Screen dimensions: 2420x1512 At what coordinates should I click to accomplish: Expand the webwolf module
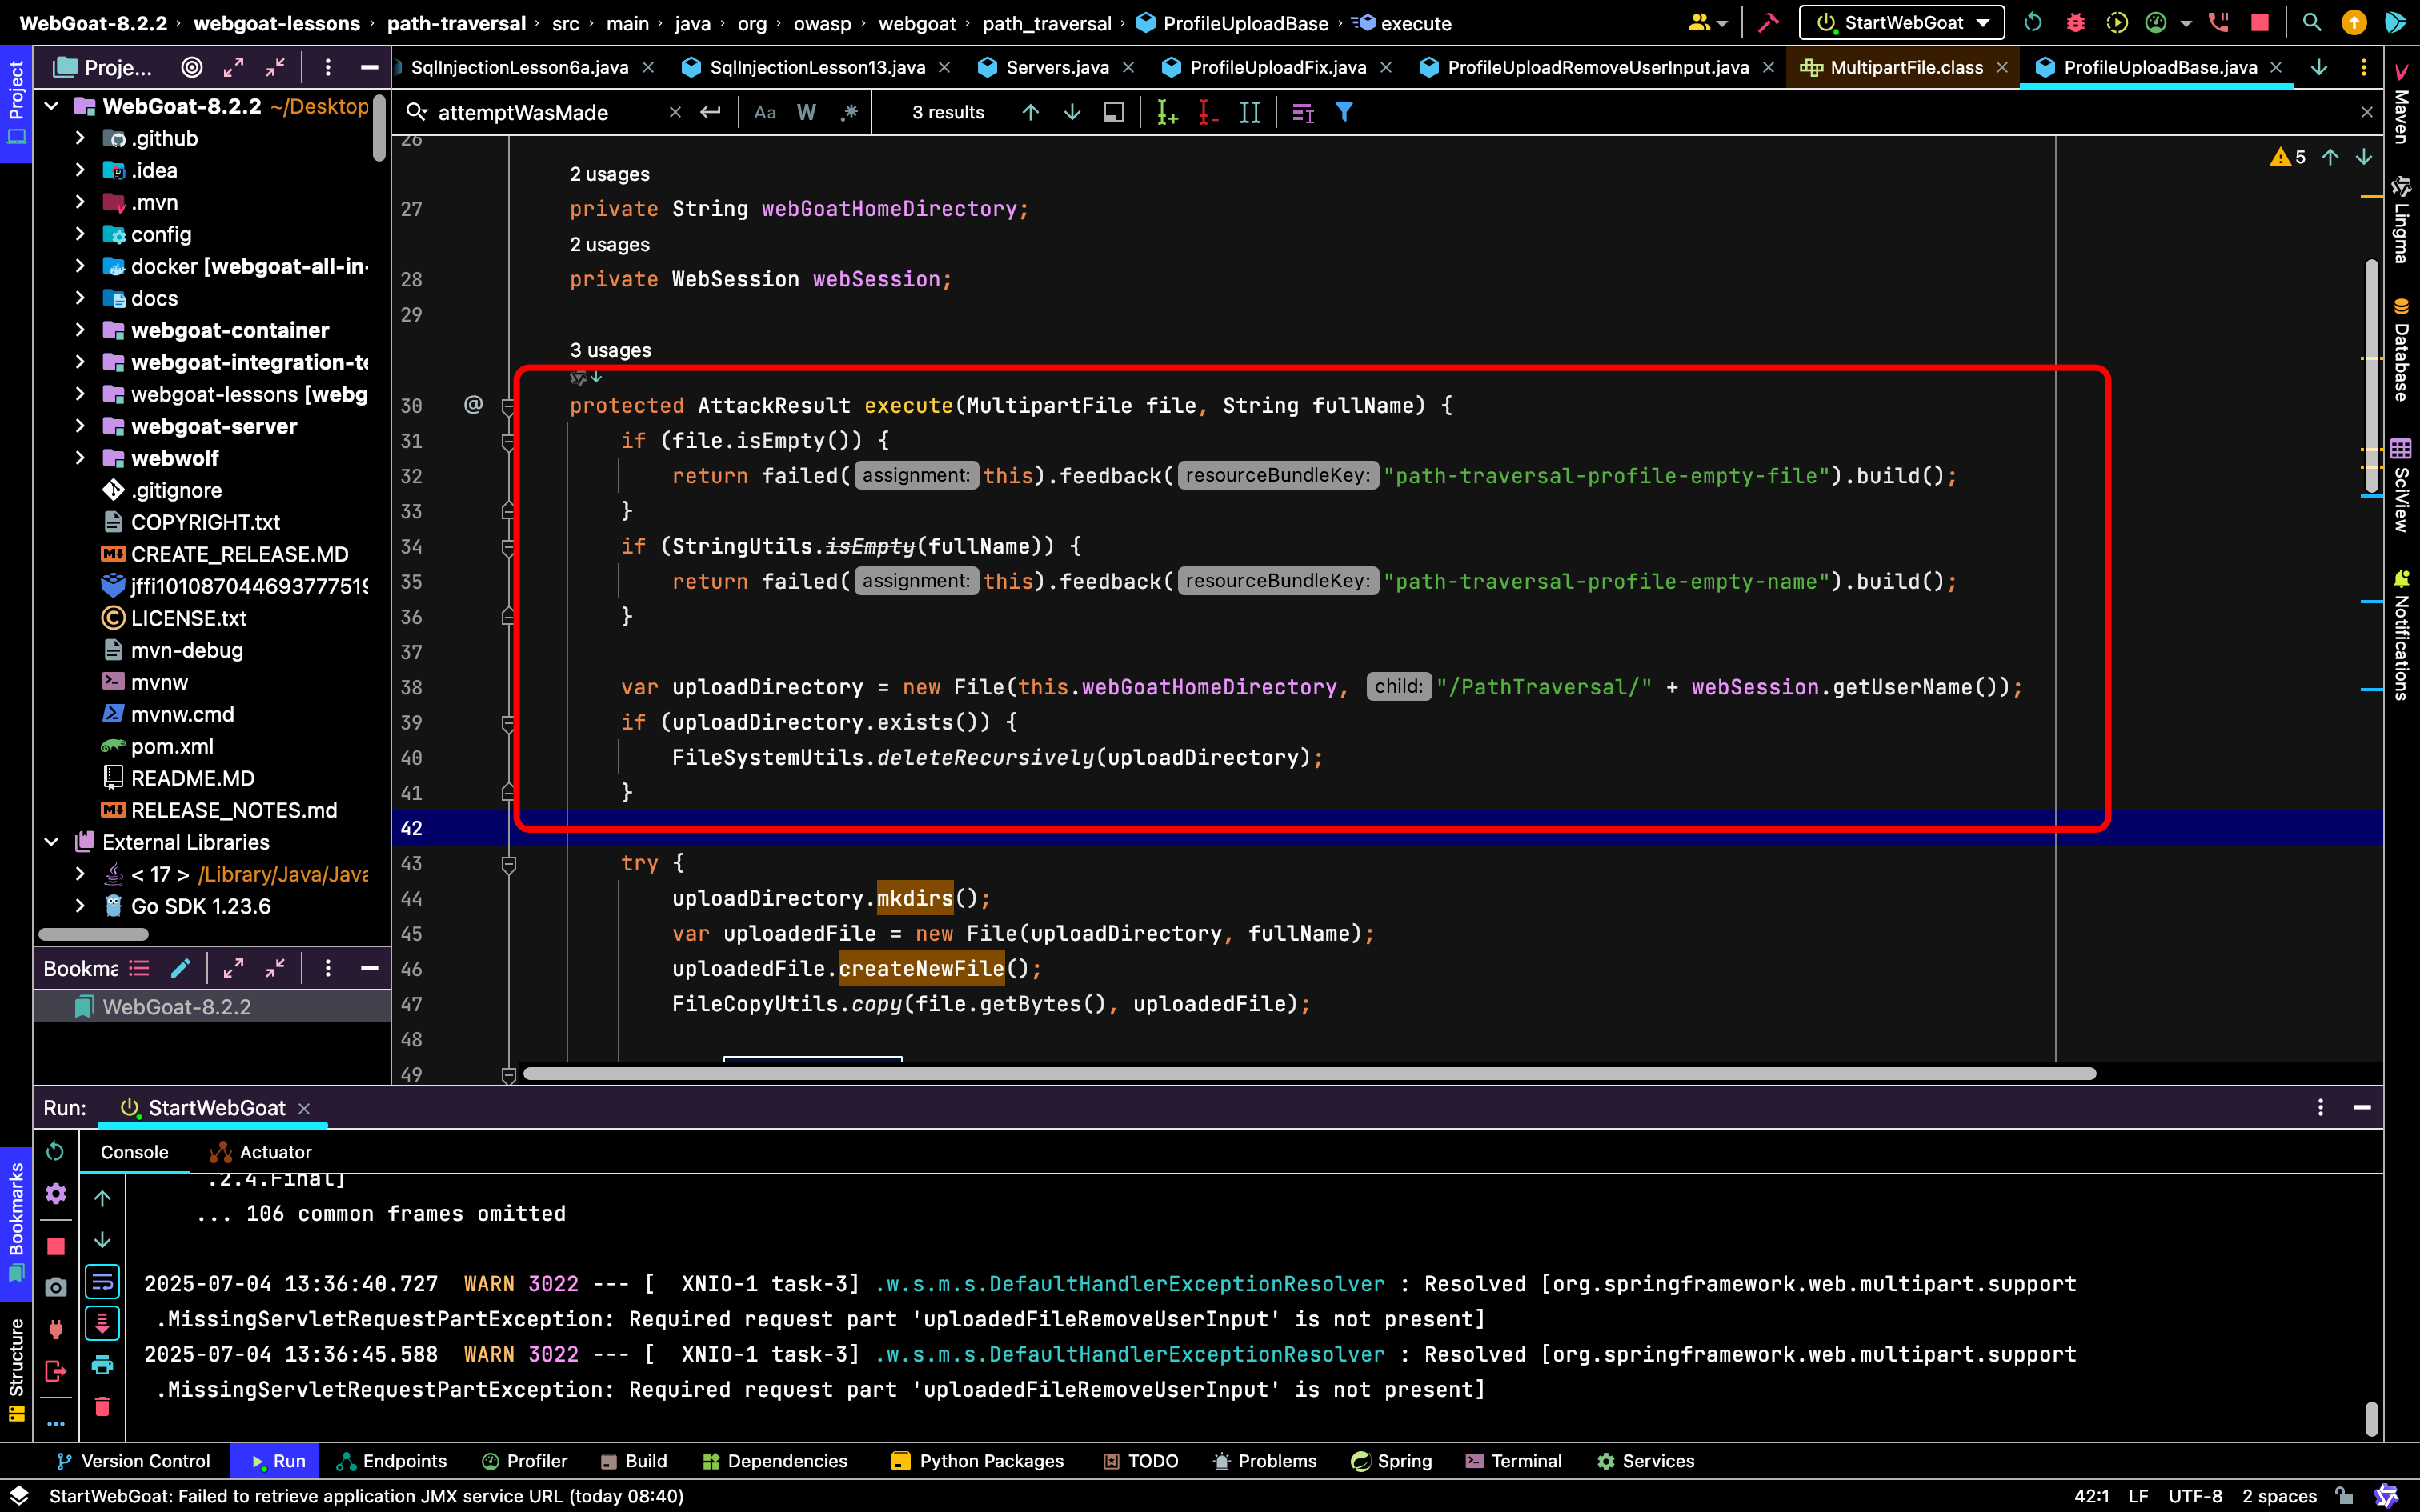click(80, 458)
